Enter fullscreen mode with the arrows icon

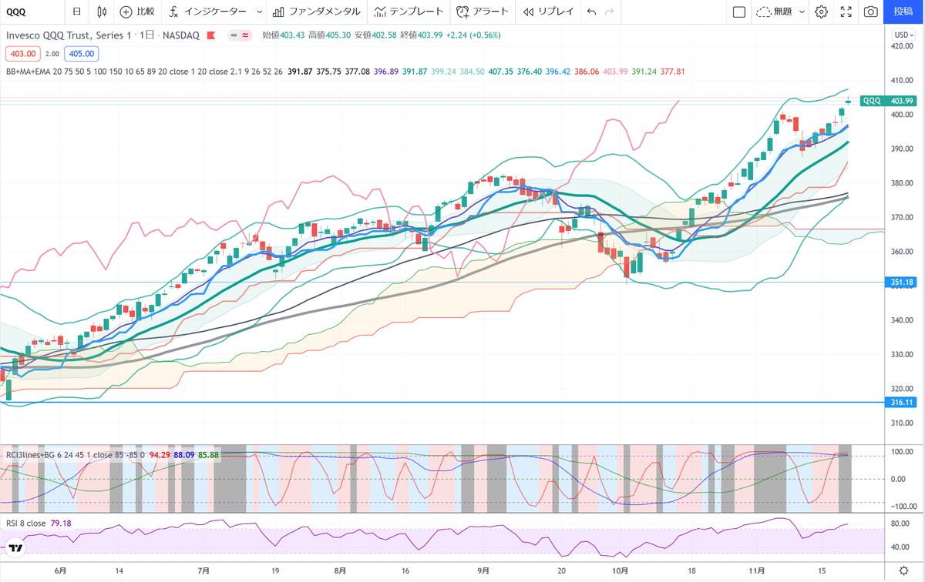click(x=846, y=12)
